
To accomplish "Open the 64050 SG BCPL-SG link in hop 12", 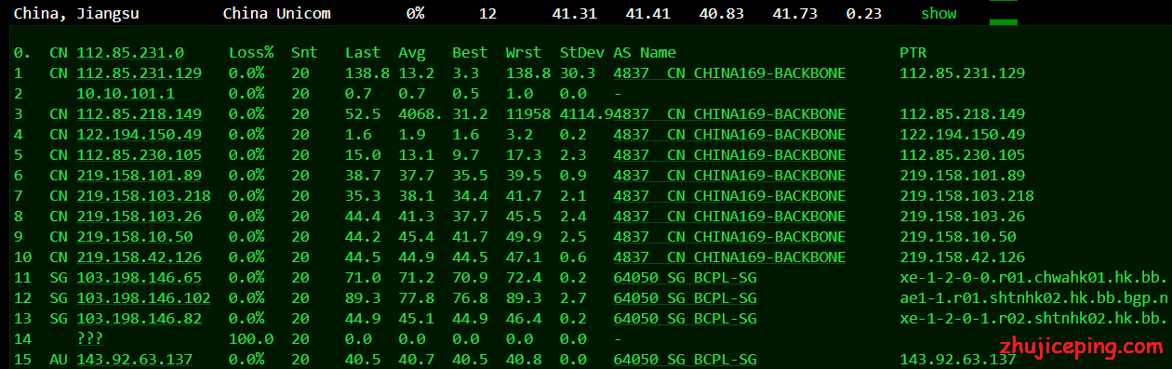I will pos(685,298).
